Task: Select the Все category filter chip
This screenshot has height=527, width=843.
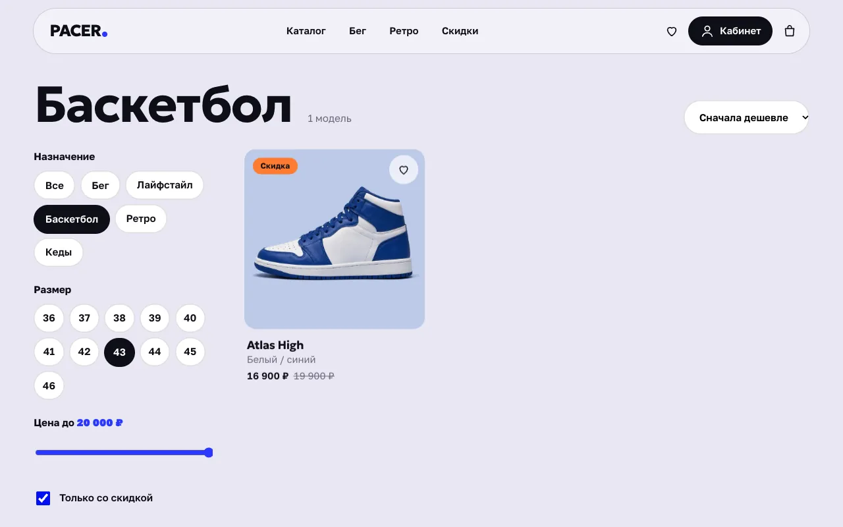Action: [x=55, y=185]
